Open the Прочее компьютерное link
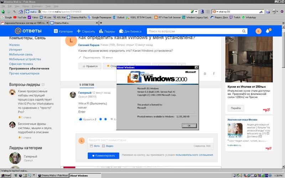This screenshot has height=178, width=285. click(x=24, y=73)
